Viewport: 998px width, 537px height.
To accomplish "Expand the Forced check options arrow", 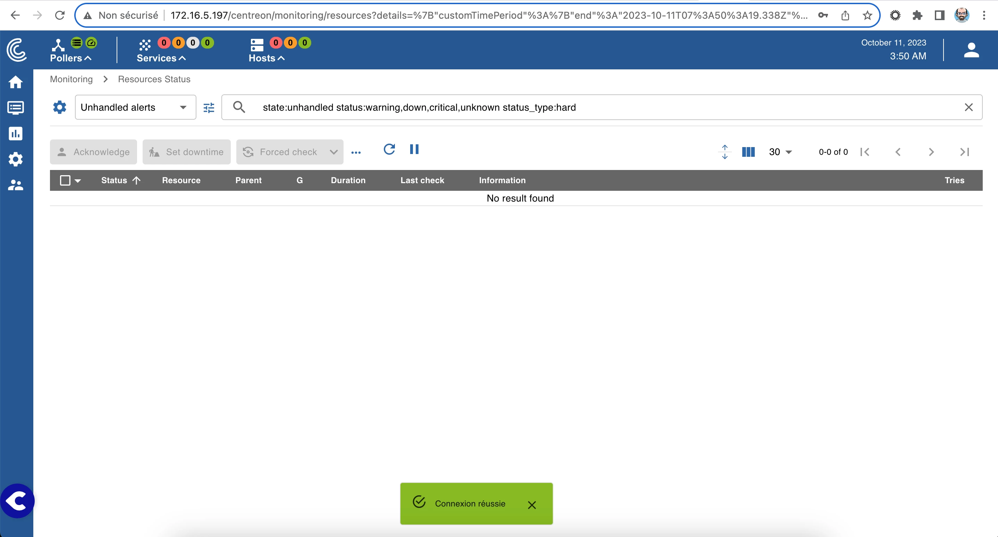I will (x=333, y=152).
